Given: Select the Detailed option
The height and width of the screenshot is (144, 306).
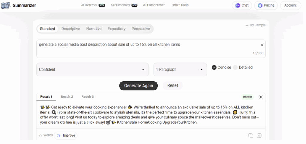Looking at the screenshot, I should [235, 68].
